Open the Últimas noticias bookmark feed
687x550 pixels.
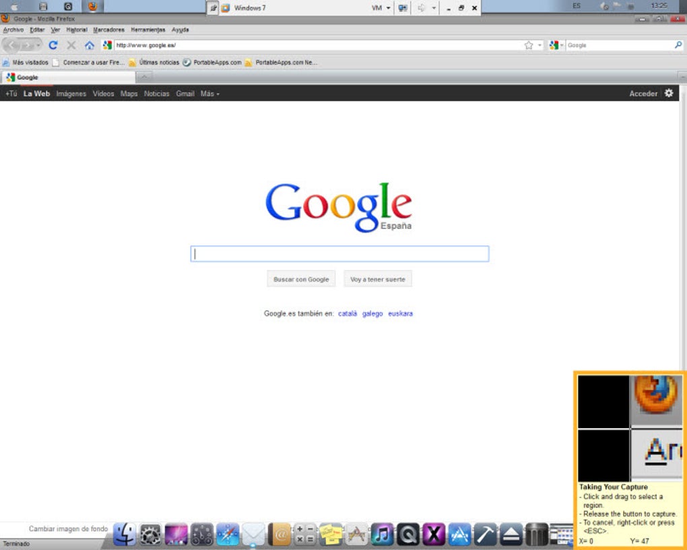pos(154,62)
